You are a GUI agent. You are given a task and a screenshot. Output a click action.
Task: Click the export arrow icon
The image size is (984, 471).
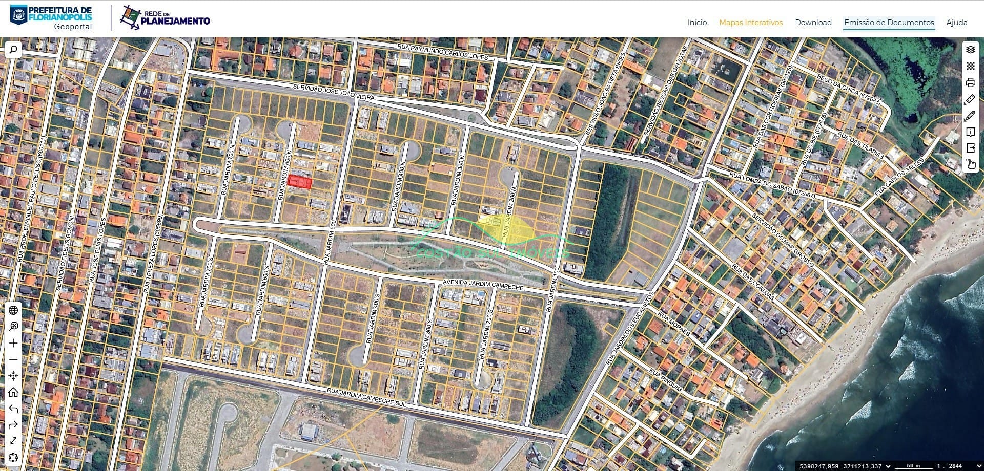point(970,148)
